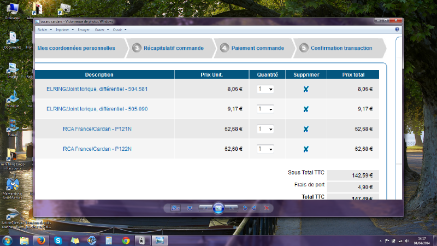
Task: Open quantity dropdown for Cardan P121N row
Action: click(265, 129)
